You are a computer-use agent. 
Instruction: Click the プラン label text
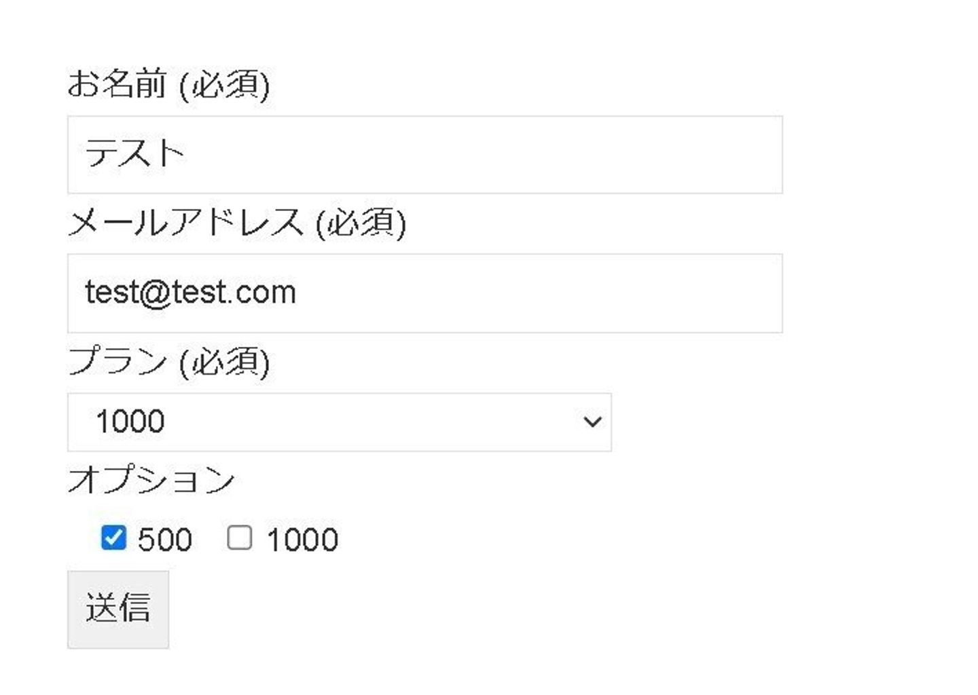click(x=117, y=360)
